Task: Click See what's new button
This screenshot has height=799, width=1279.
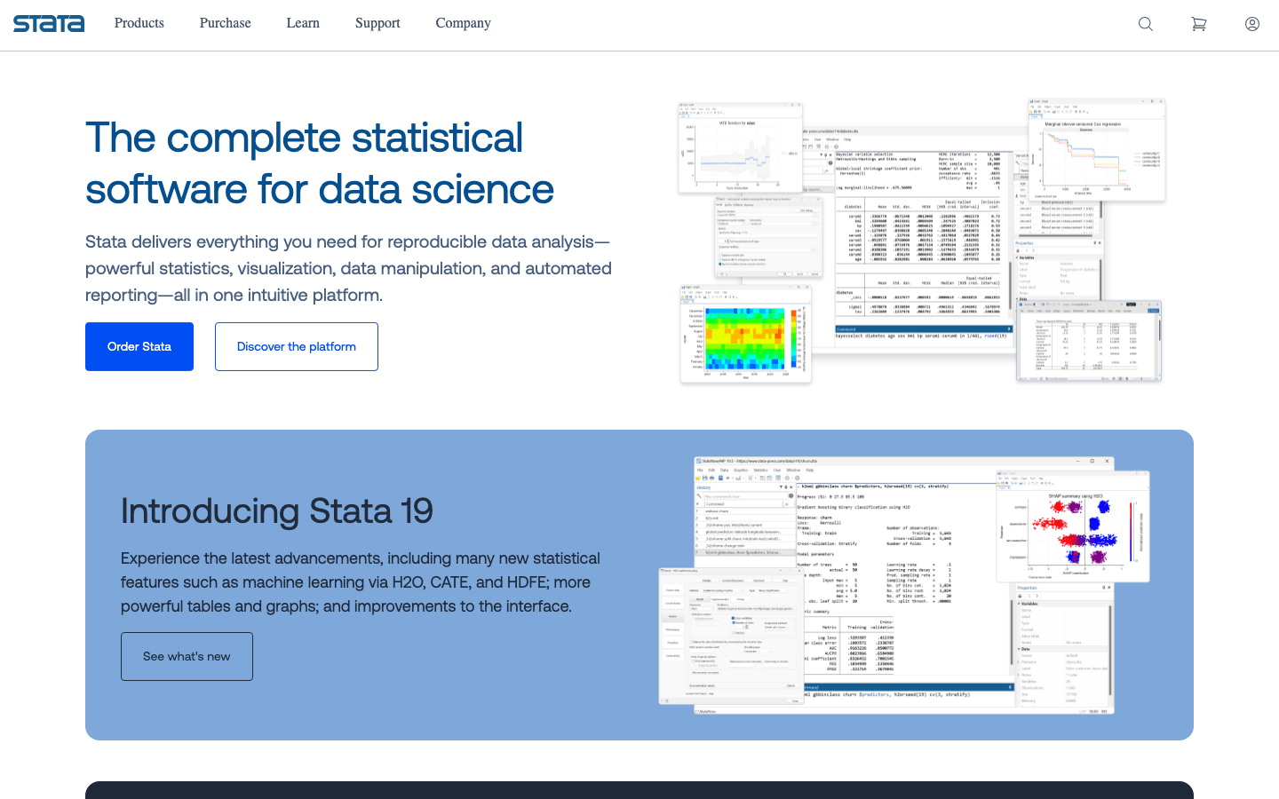Action: click(187, 656)
